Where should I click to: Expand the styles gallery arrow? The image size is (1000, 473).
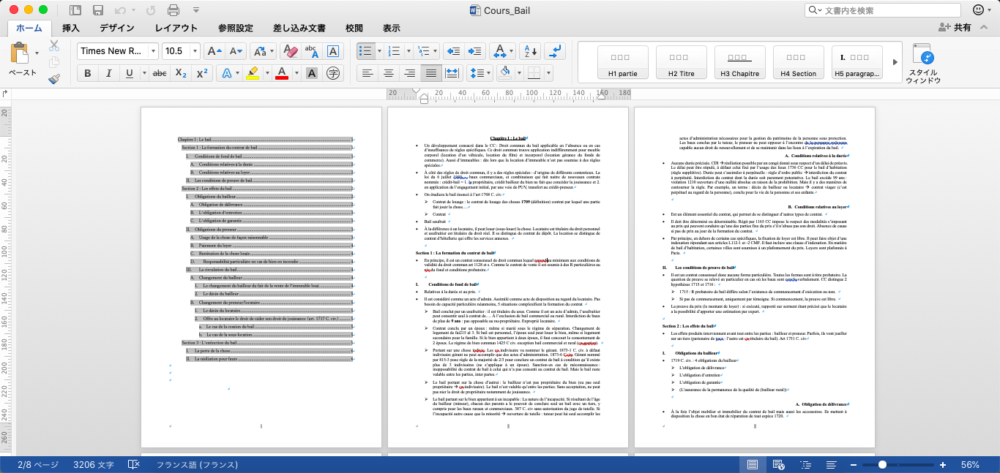point(895,61)
